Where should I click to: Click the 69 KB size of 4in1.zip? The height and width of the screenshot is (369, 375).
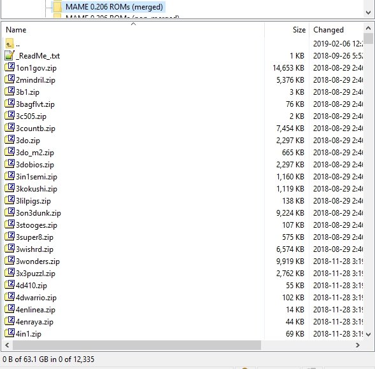click(x=295, y=334)
